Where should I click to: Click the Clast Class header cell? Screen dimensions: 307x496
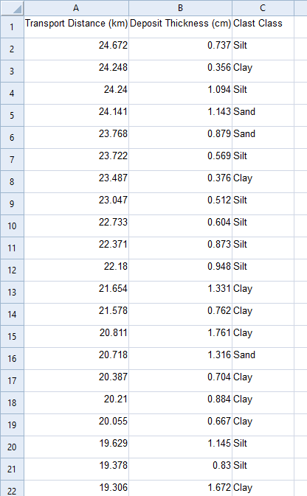(x=263, y=27)
